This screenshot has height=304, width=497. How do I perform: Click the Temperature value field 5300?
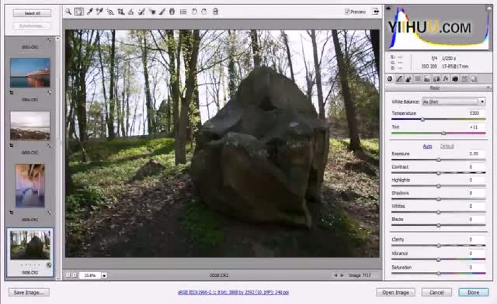tap(474, 113)
